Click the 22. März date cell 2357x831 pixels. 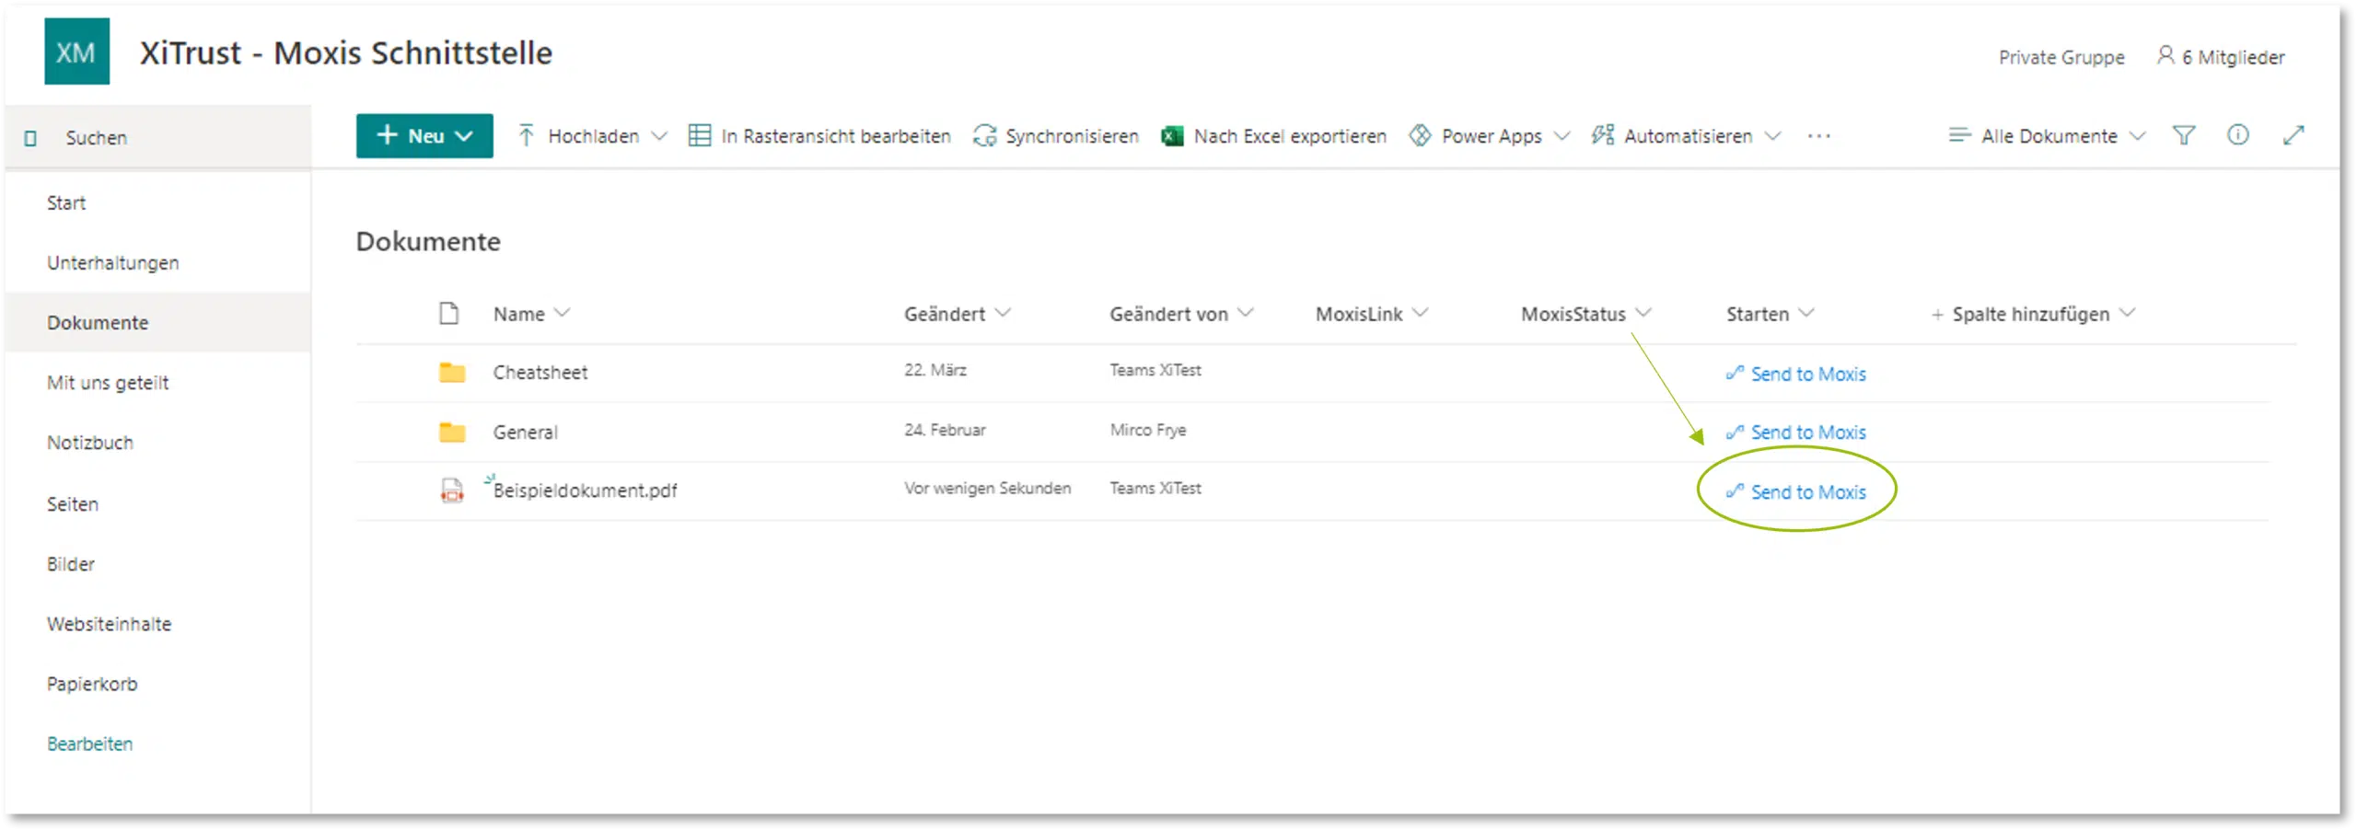click(x=935, y=370)
